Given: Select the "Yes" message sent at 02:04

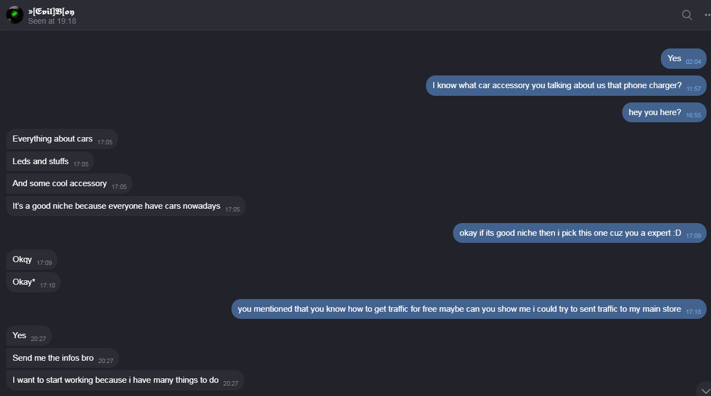Looking at the screenshot, I should point(683,59).
